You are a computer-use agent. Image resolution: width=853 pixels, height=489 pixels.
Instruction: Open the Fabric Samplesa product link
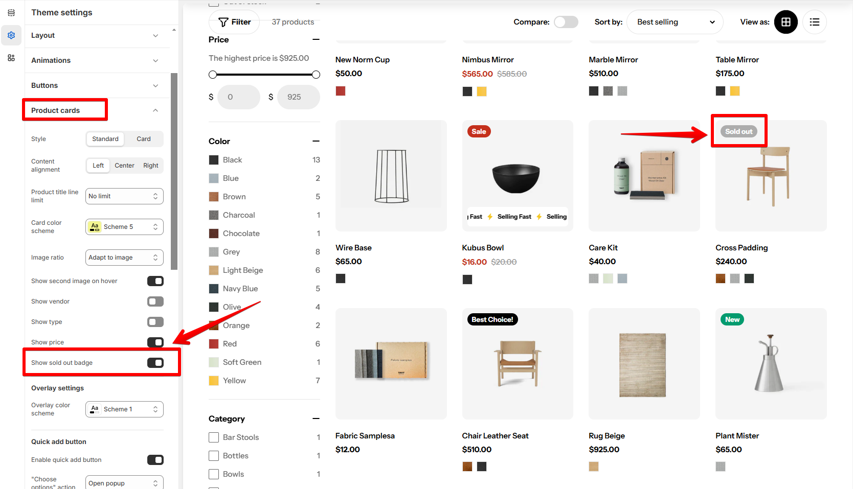365,436
